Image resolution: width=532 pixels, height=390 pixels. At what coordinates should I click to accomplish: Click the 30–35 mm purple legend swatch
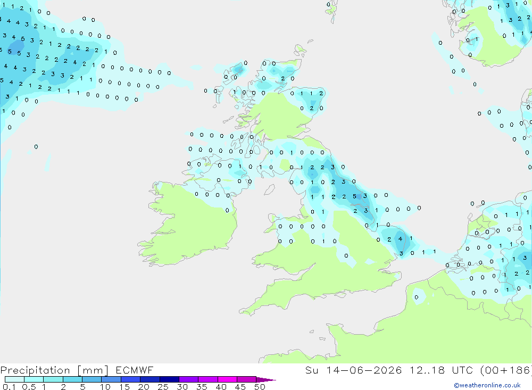pos(188,379)
